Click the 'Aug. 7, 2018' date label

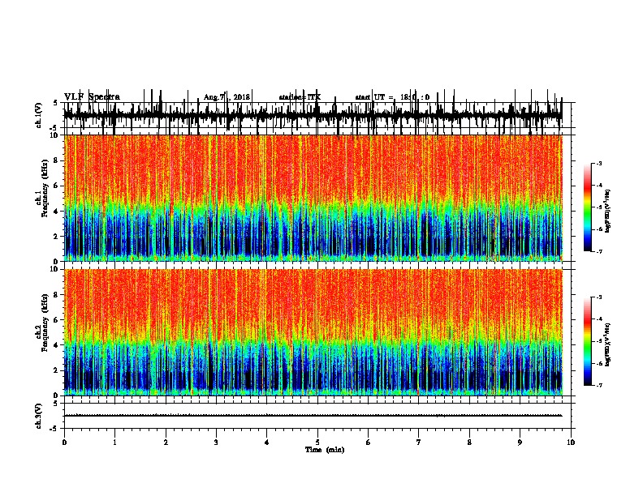point(227,97)
